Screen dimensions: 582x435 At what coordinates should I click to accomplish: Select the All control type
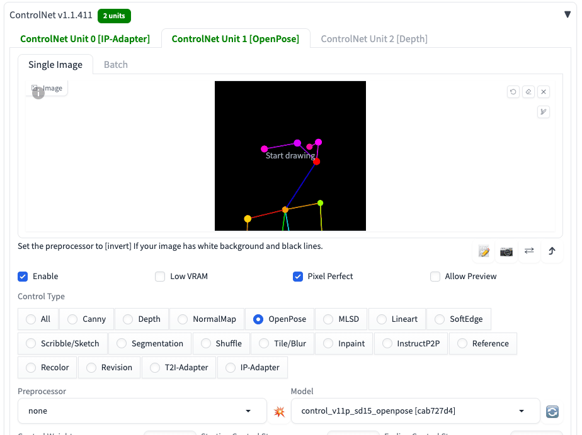38,319
